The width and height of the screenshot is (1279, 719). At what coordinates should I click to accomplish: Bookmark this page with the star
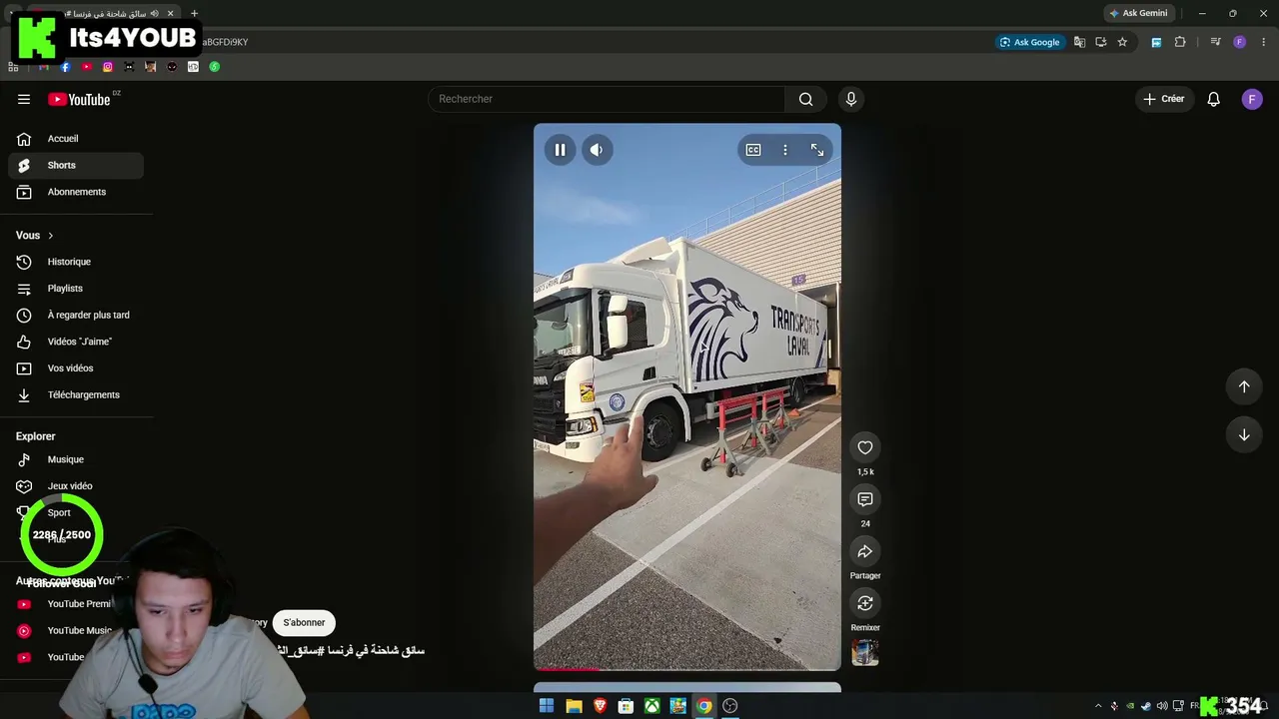click(x=1122, y=42)
